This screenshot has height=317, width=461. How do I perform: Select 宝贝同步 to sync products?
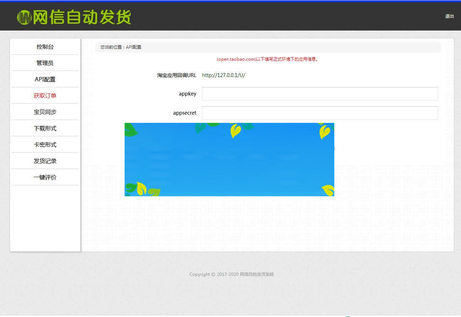[x=45, y=111]
